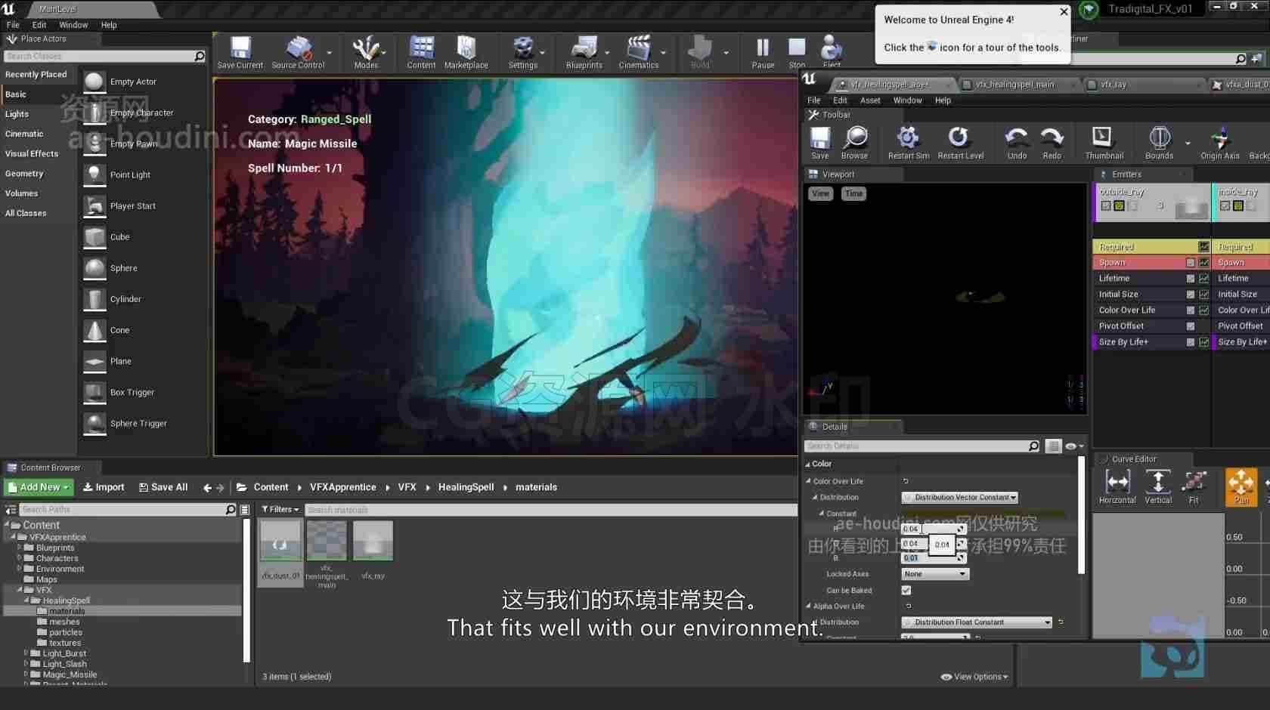Open Content toolbar icon
Image resolution: width=1270 pixels, height=710 pixels.
[421, 52]
